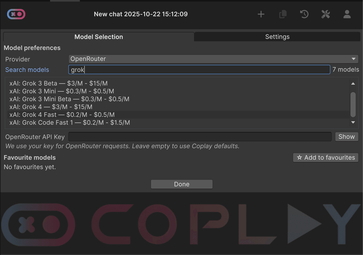Open the user profile icon
Viewport: 363px width, 255px height.
point(347,14)
